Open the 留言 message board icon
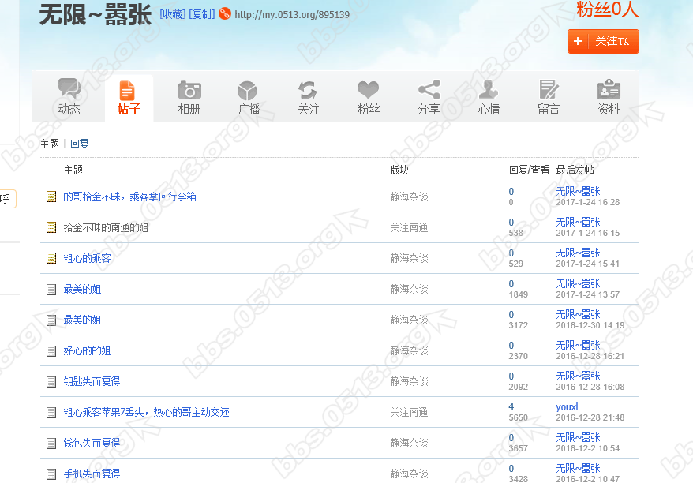Viewport: 693px width, 483px height. [549, 90]
